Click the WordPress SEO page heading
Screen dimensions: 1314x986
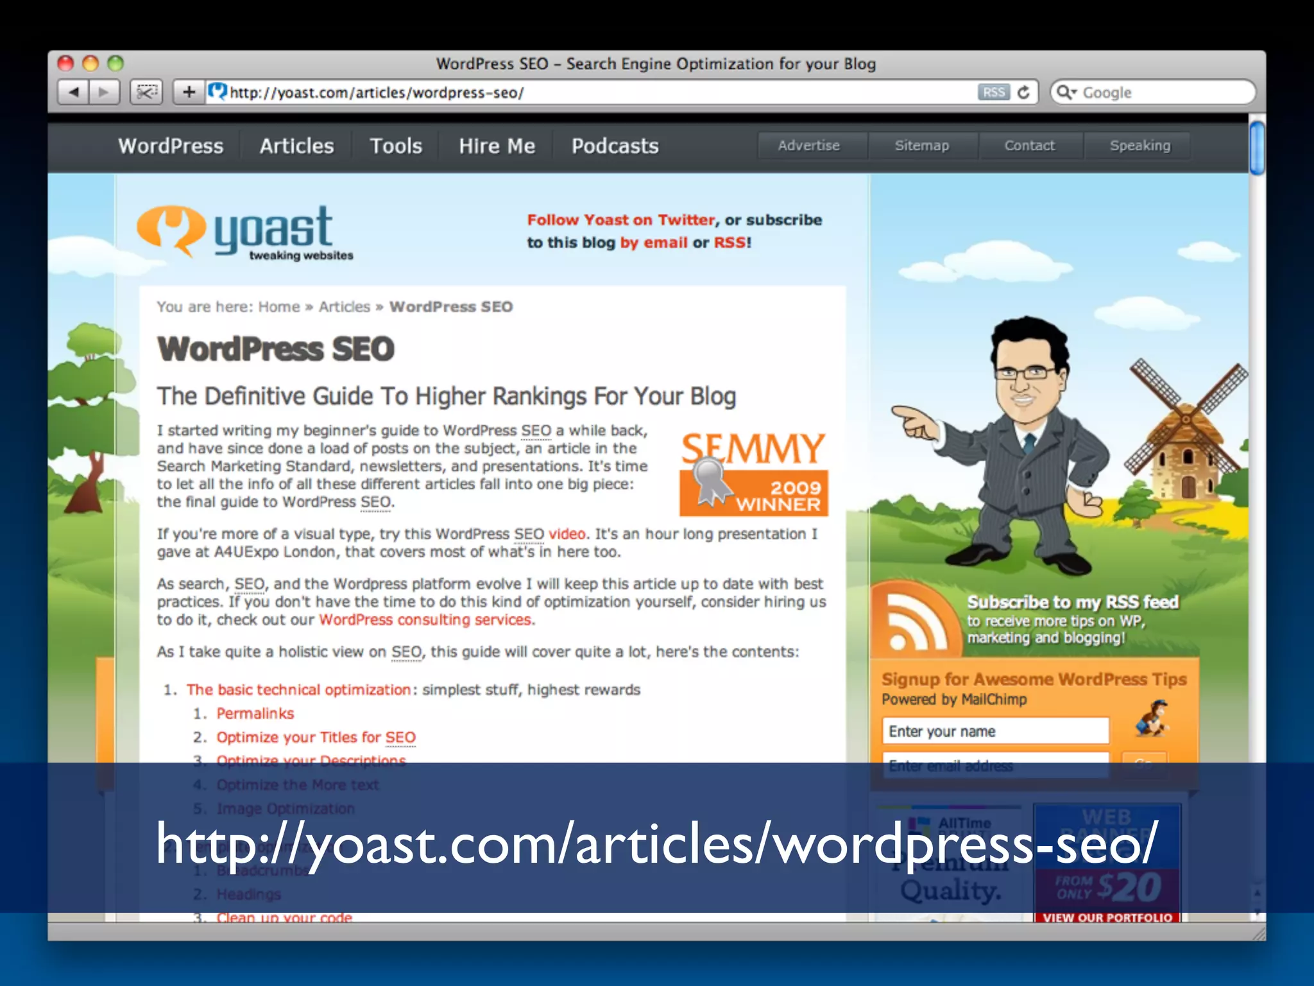pyautogui.click(x=276, y=350)
